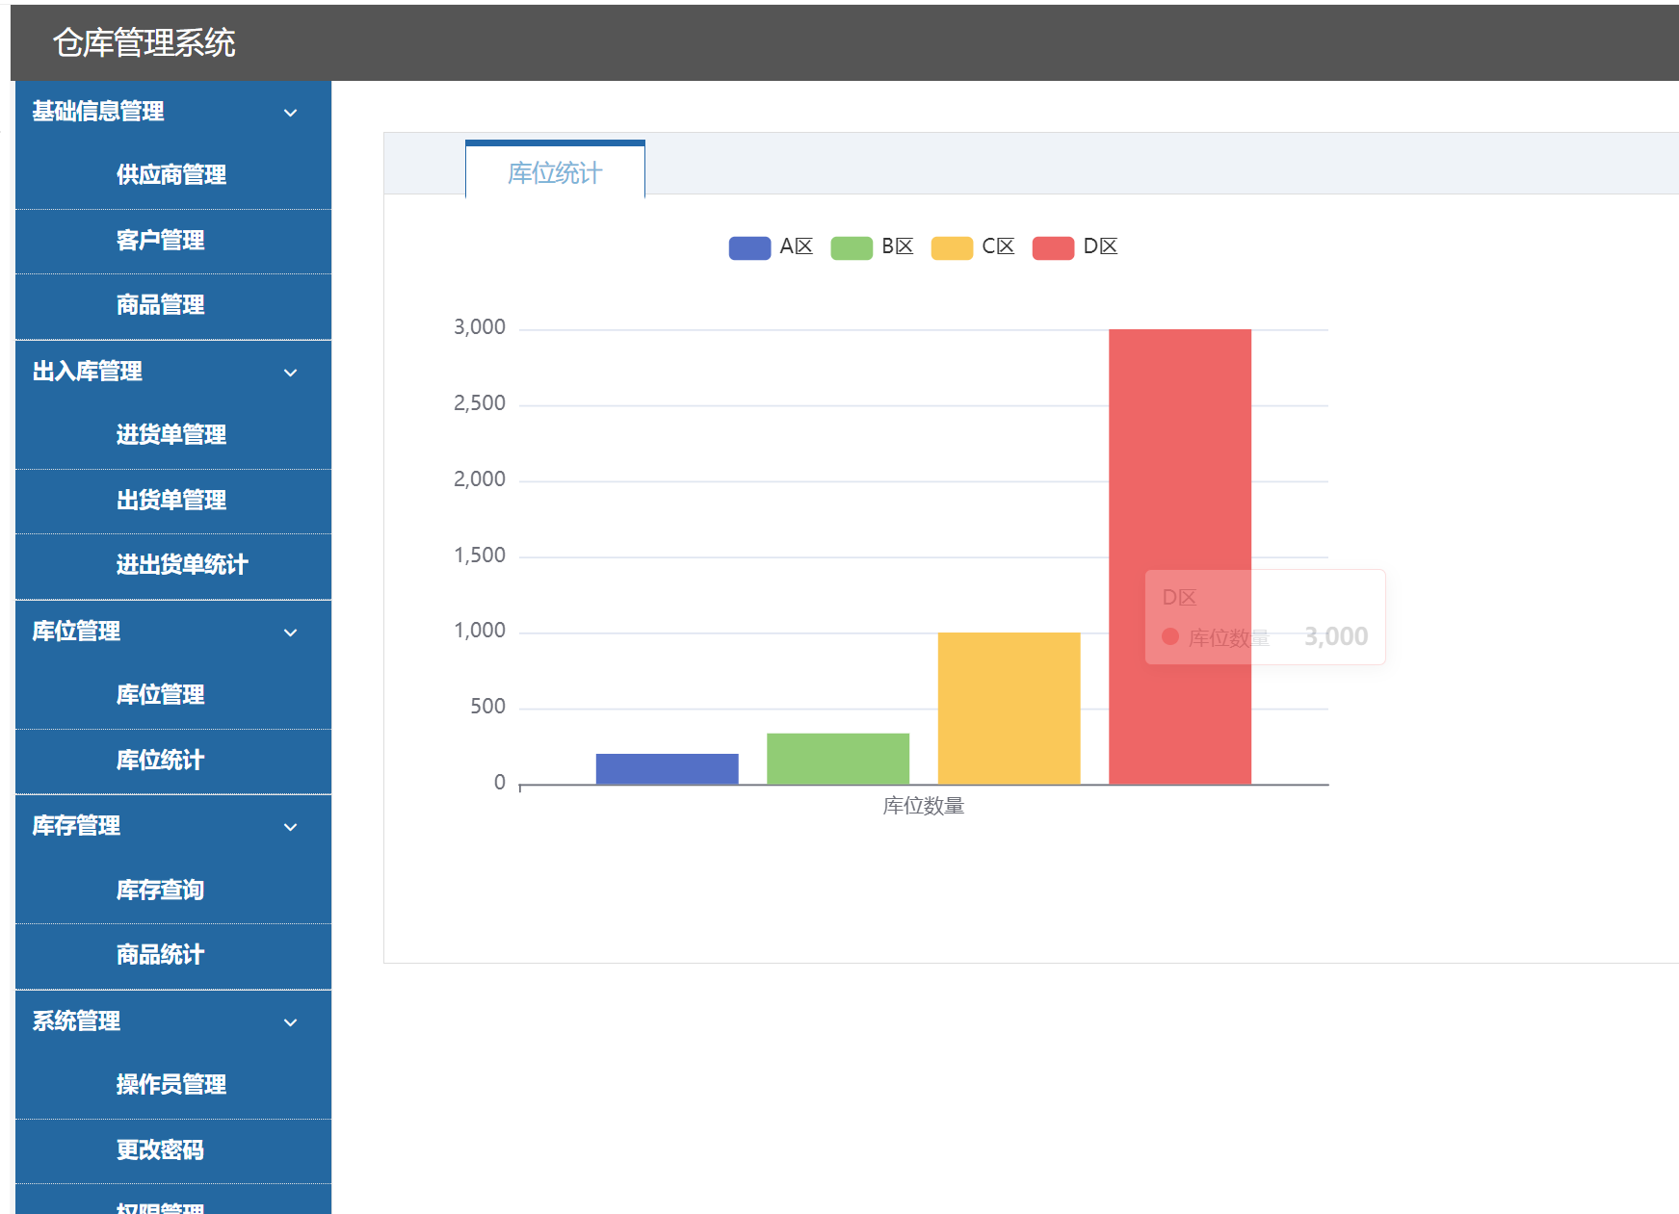Screen dimensions: 1679x1214
Task: Switch to the 库位统计 tab
Action: coord(555,172)
